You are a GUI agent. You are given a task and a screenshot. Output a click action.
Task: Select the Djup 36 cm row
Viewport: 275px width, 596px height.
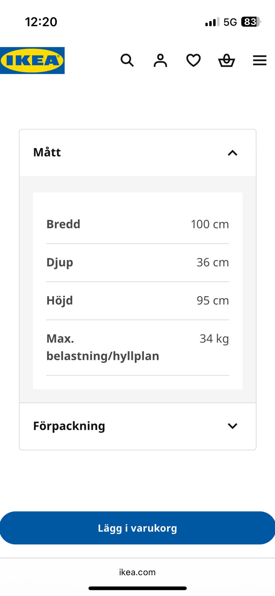click(138, 263)
